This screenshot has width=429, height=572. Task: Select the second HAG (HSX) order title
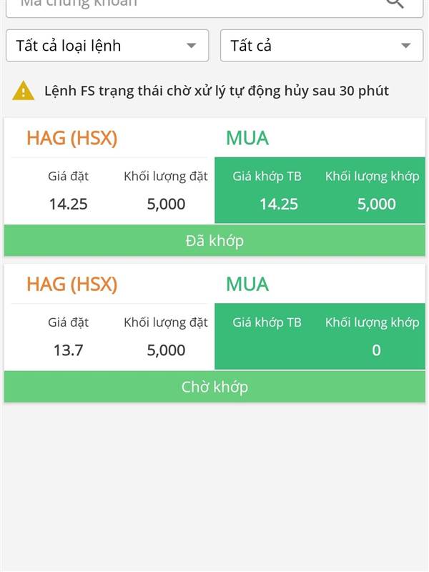(x=72, y=284)
